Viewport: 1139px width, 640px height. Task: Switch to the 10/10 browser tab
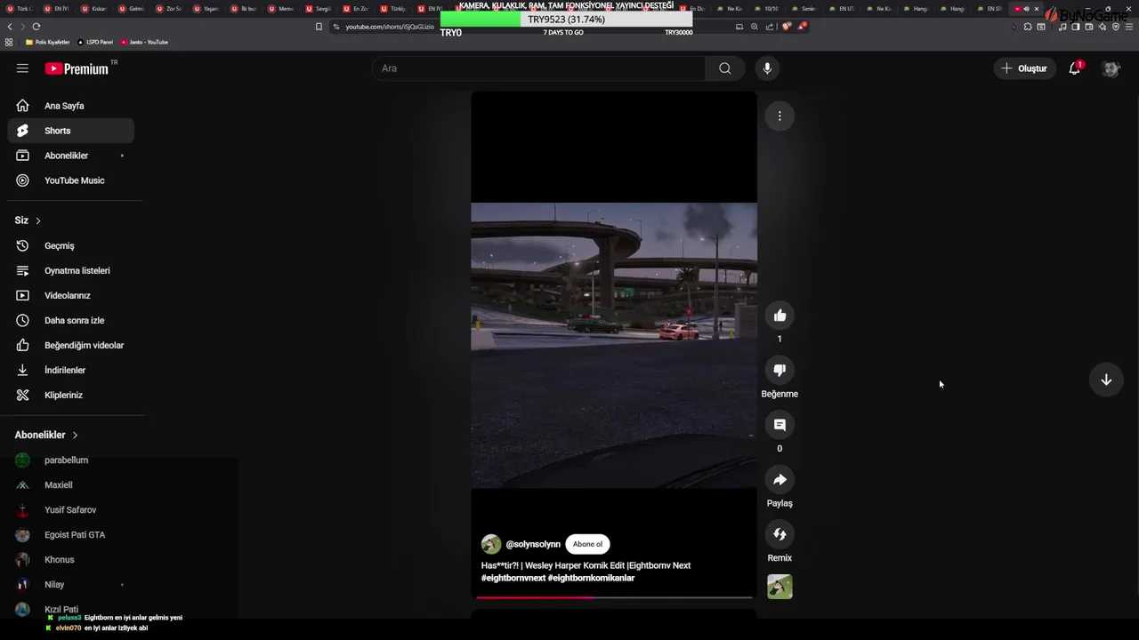tap(767, 9)
